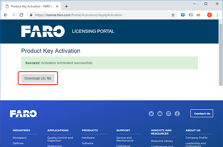Viewport: 223px width, 147px height.
Task: Click INSIGHTS AND RESOURCES footer heading
Action: [161, 132]
